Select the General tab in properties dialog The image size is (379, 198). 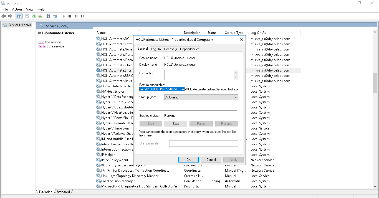(143, 49)
